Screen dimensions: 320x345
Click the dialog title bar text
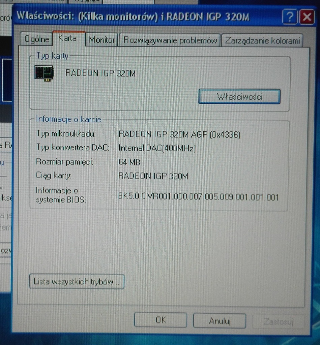[x=133, y=17]
